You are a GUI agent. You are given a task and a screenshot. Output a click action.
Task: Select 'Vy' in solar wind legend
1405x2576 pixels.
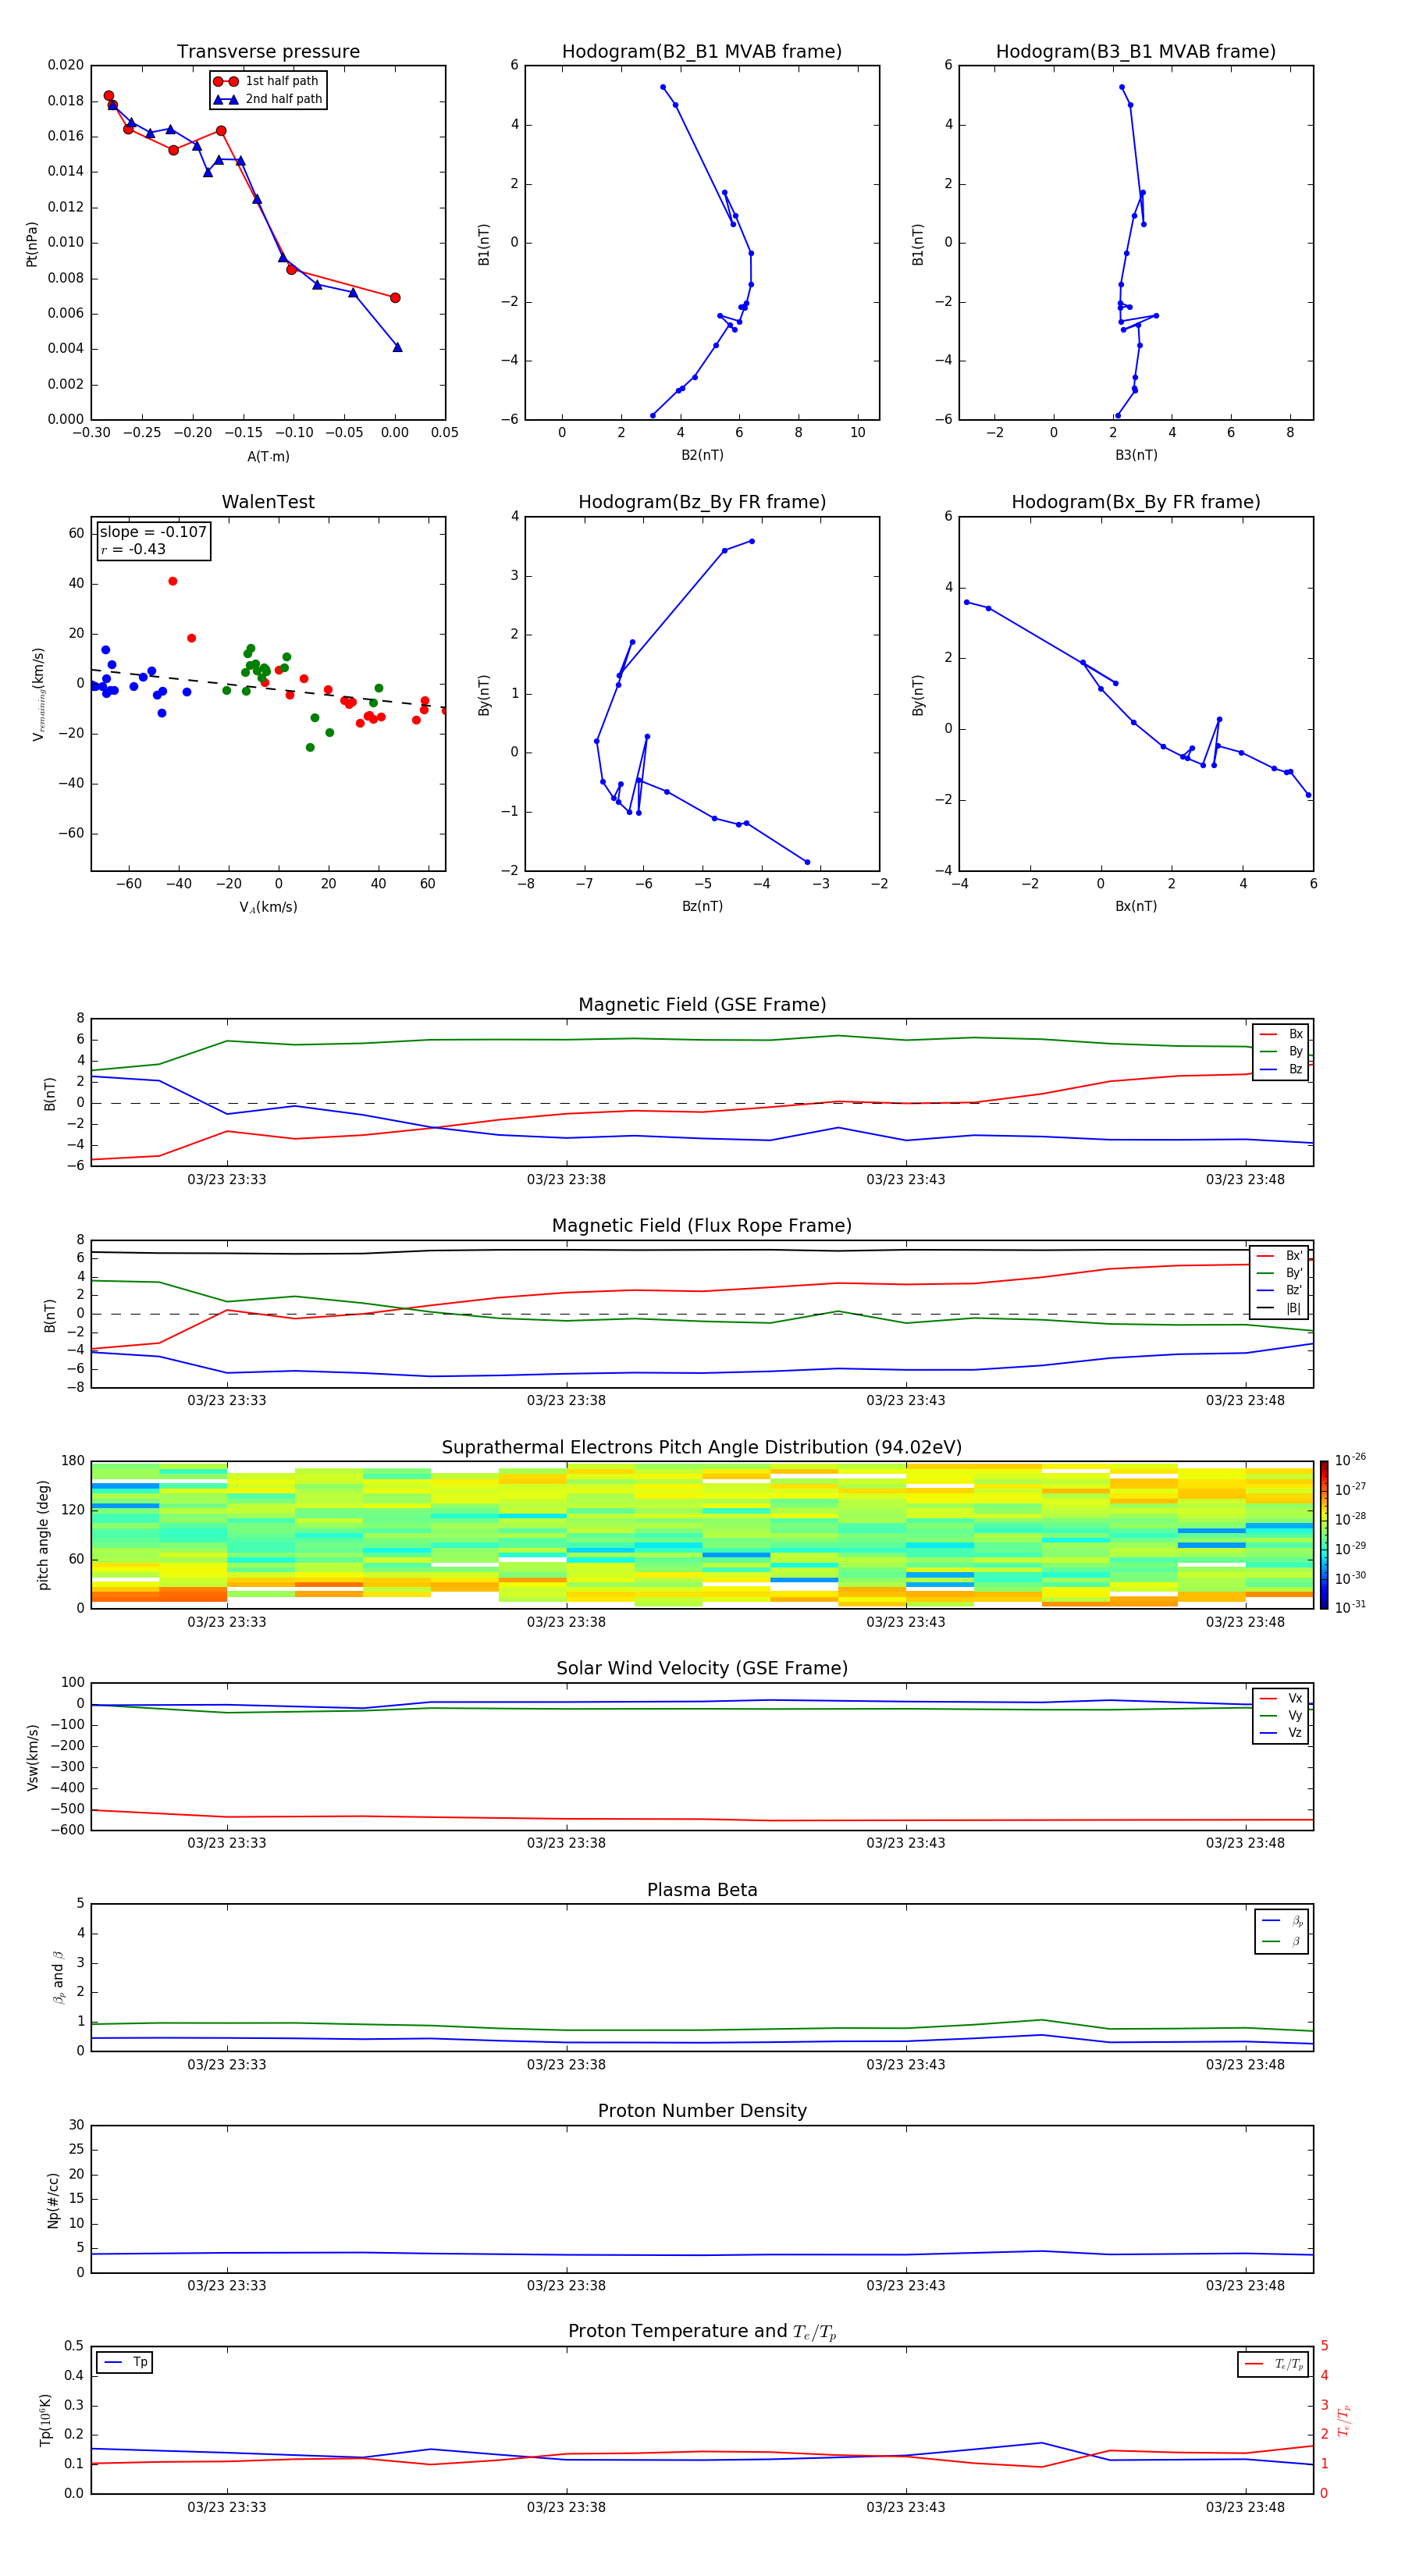[1281, 1715]
